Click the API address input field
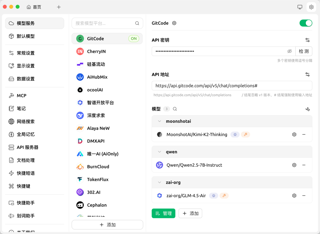 pos(232,86)
